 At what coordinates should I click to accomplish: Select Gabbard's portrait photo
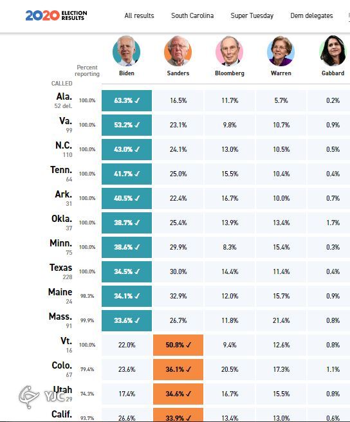tap(333, 51)
